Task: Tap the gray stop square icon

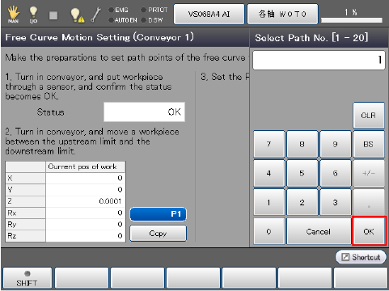Action: tap(53, 15)
